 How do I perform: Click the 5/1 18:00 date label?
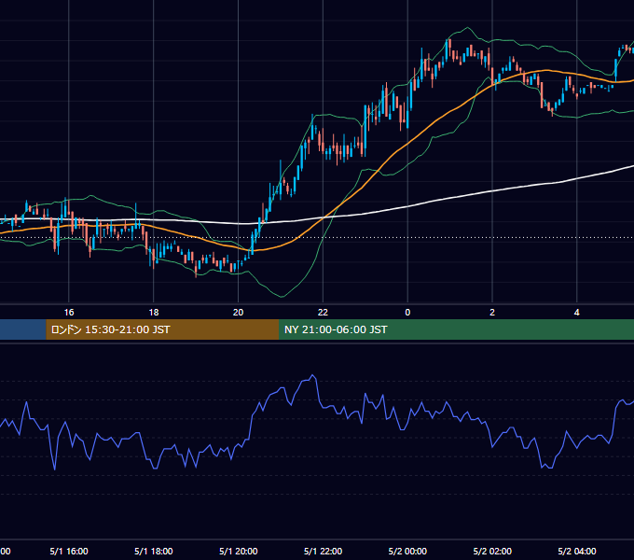click(154, 551)
